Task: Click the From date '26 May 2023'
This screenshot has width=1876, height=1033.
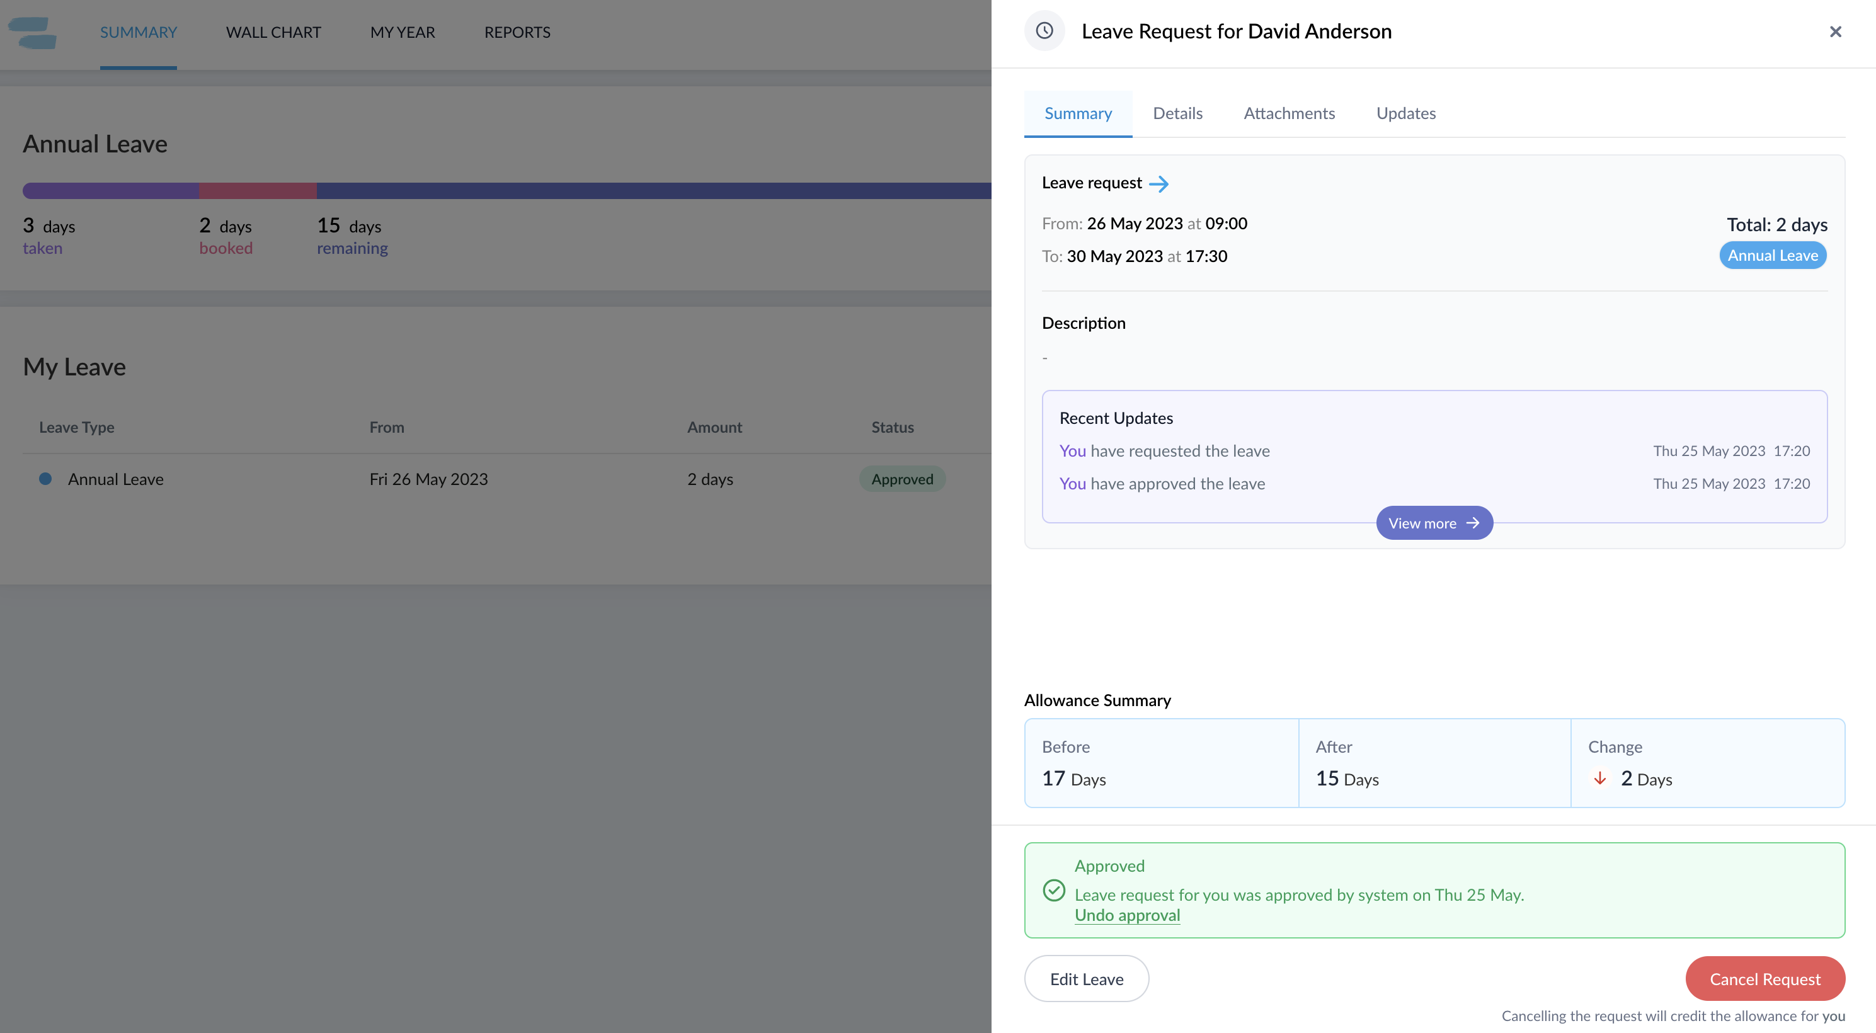Action: (x=1135, y=224)
